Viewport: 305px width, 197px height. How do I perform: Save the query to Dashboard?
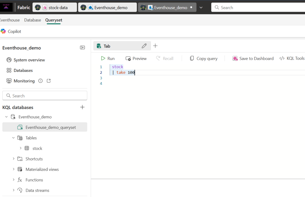pyautogui.click(x=253, y=59)
